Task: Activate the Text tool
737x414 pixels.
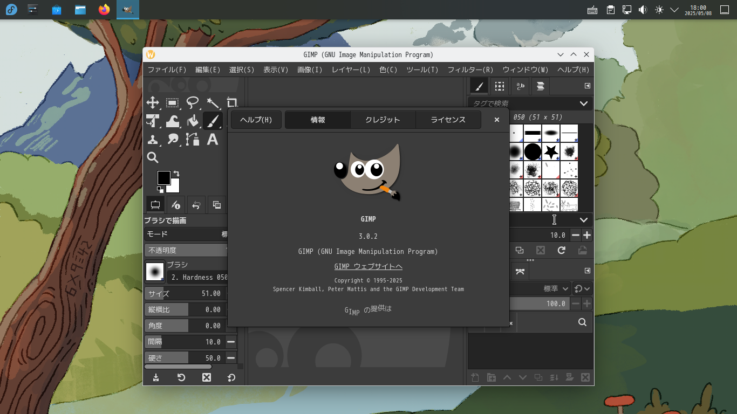Action: click(x=213, y=140)
